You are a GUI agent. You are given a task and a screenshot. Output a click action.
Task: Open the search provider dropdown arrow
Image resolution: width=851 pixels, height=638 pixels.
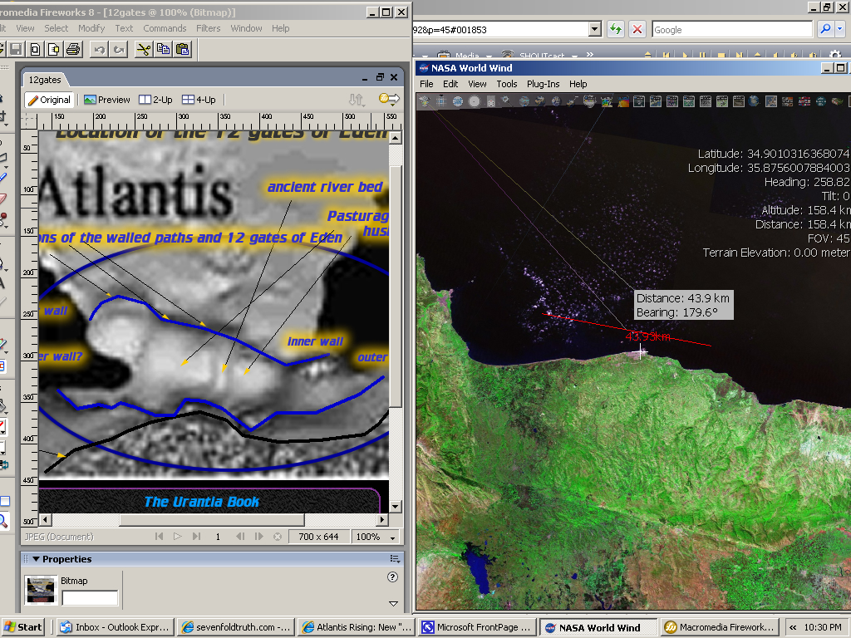click(x=840, y=29)
